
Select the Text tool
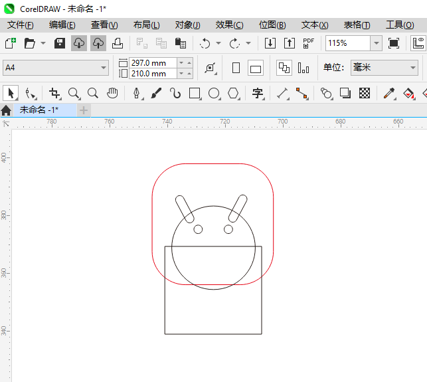(258, 93)
